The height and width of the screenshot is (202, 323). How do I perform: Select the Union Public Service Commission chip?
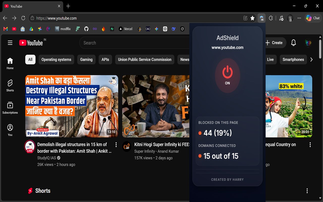click(145, 60)
